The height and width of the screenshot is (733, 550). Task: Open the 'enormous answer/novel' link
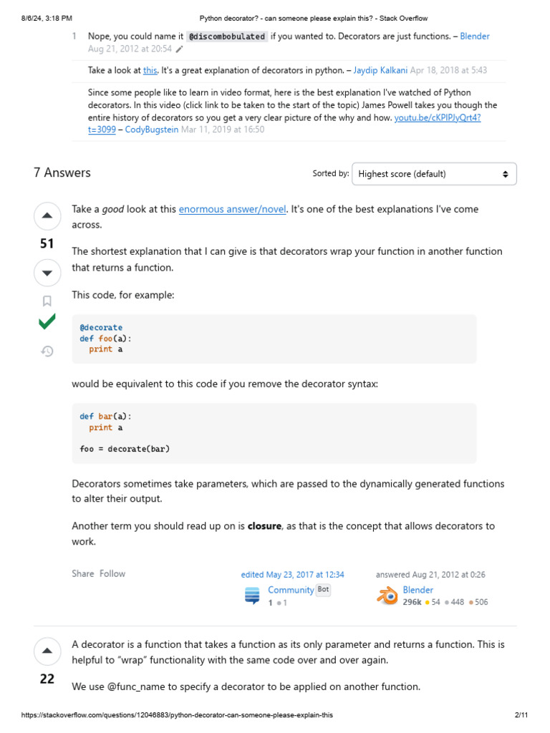click(232, 209)
